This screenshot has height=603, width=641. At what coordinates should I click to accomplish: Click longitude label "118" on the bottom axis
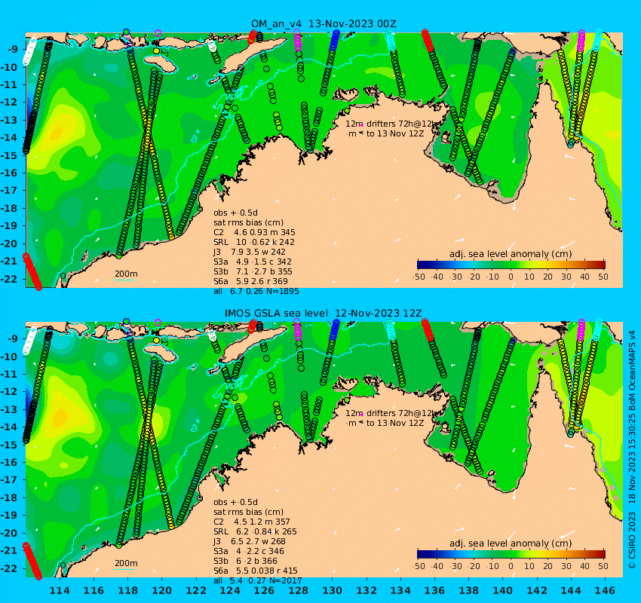[x=128, y=591]
